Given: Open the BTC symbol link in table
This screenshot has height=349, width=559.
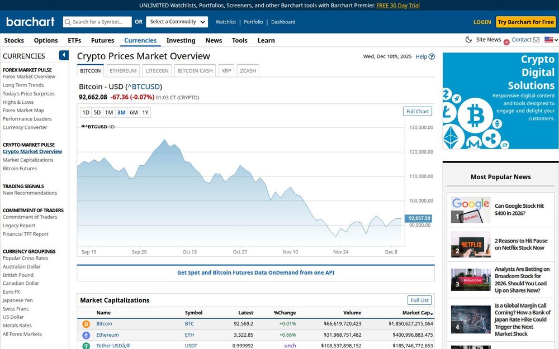Looking at the screenshot, I should coord(190,324).
